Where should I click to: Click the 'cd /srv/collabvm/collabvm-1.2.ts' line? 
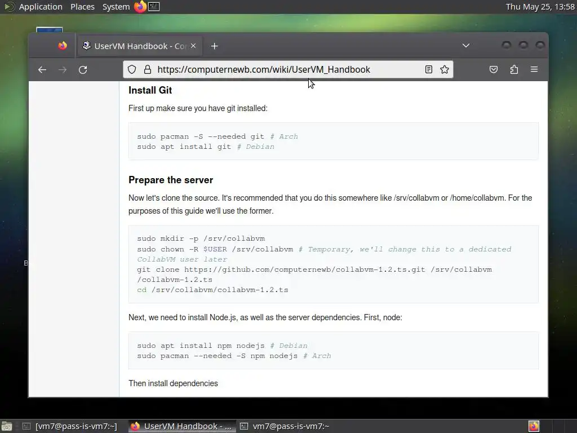point(212,290)
